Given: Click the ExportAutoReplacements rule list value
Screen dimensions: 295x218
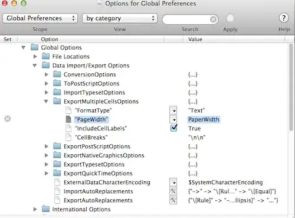Looking at the screenshot, I should [233, 200].
